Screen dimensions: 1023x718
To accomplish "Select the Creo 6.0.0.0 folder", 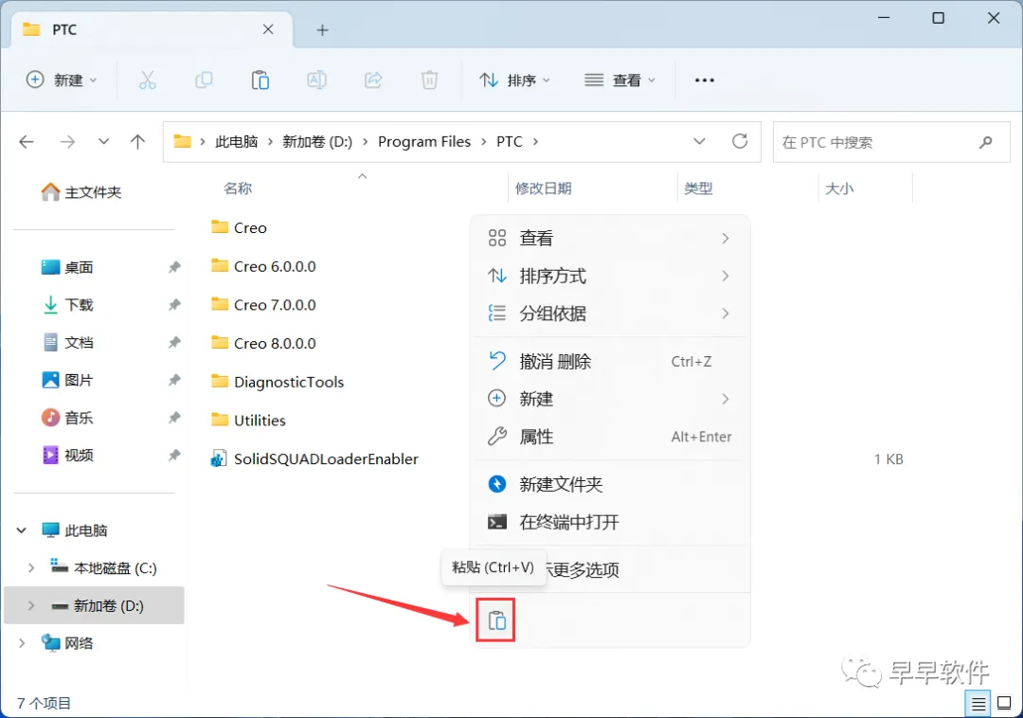I will 263,266.
